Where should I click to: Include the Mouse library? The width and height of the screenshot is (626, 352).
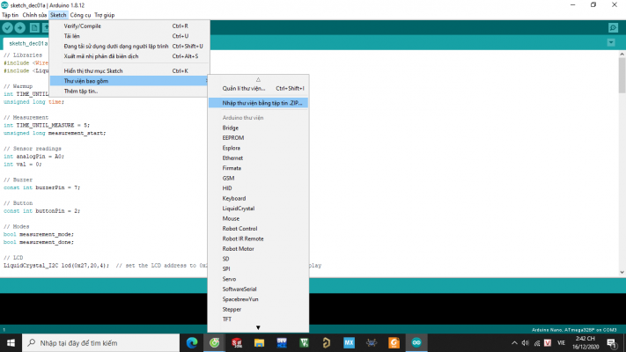258,219
